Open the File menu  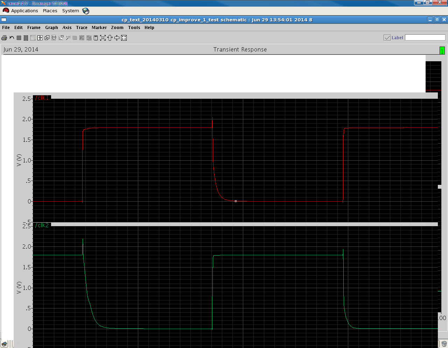[6, 28]
